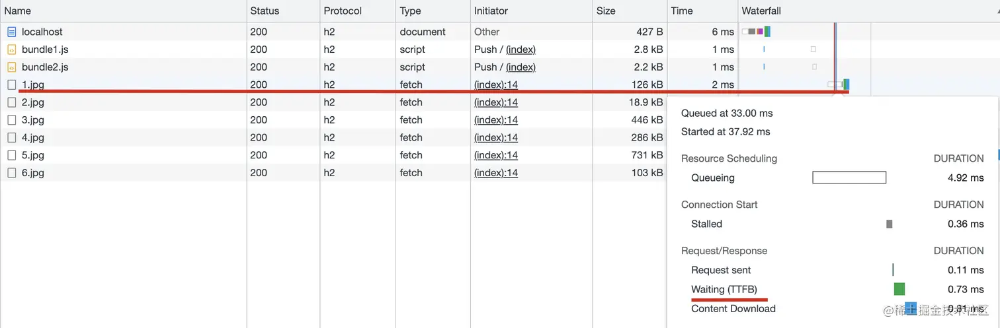Sort by the Time column header
The width and height of the screenshot is (1000, 328).
(x=702, y=11)
